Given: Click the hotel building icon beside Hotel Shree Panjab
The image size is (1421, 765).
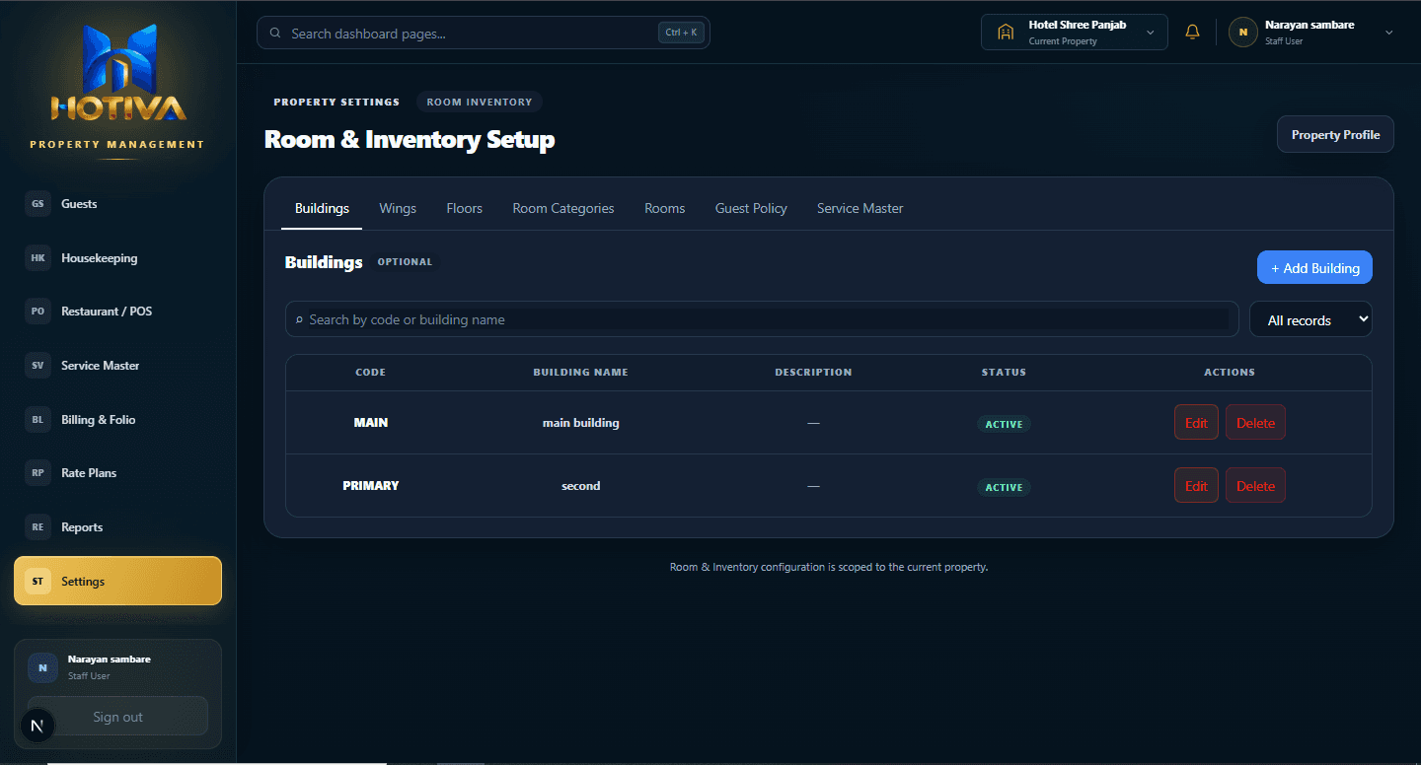Looking at the screenshot, I should pos(1006,33).
